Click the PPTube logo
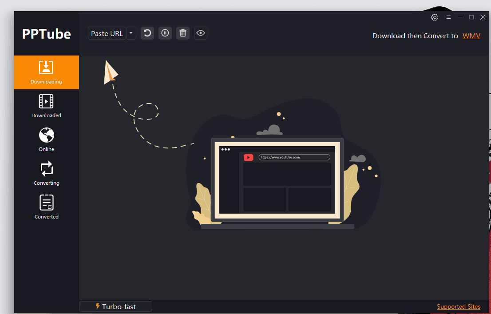The height and width of the screenshot is (314, 491). pos(46,34)
